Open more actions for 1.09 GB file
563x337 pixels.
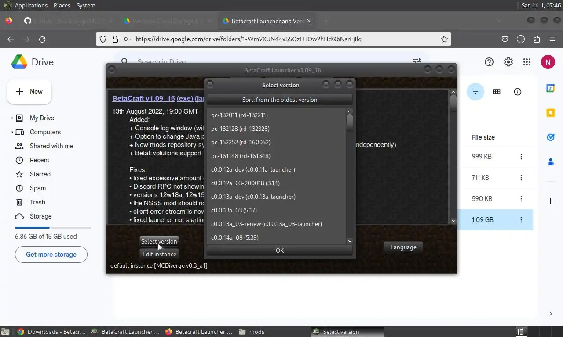(521, 220)
